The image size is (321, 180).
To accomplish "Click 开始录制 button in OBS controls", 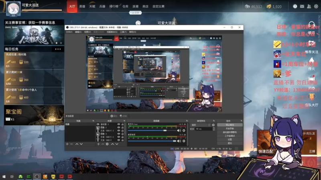I will [x=230, y=128].
